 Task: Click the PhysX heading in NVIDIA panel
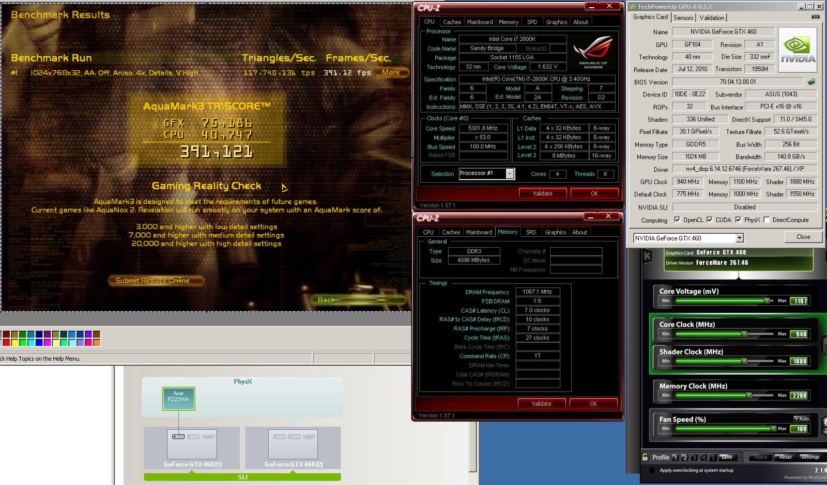242,381
